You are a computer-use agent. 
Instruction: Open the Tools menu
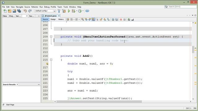(x=66, y=7)
